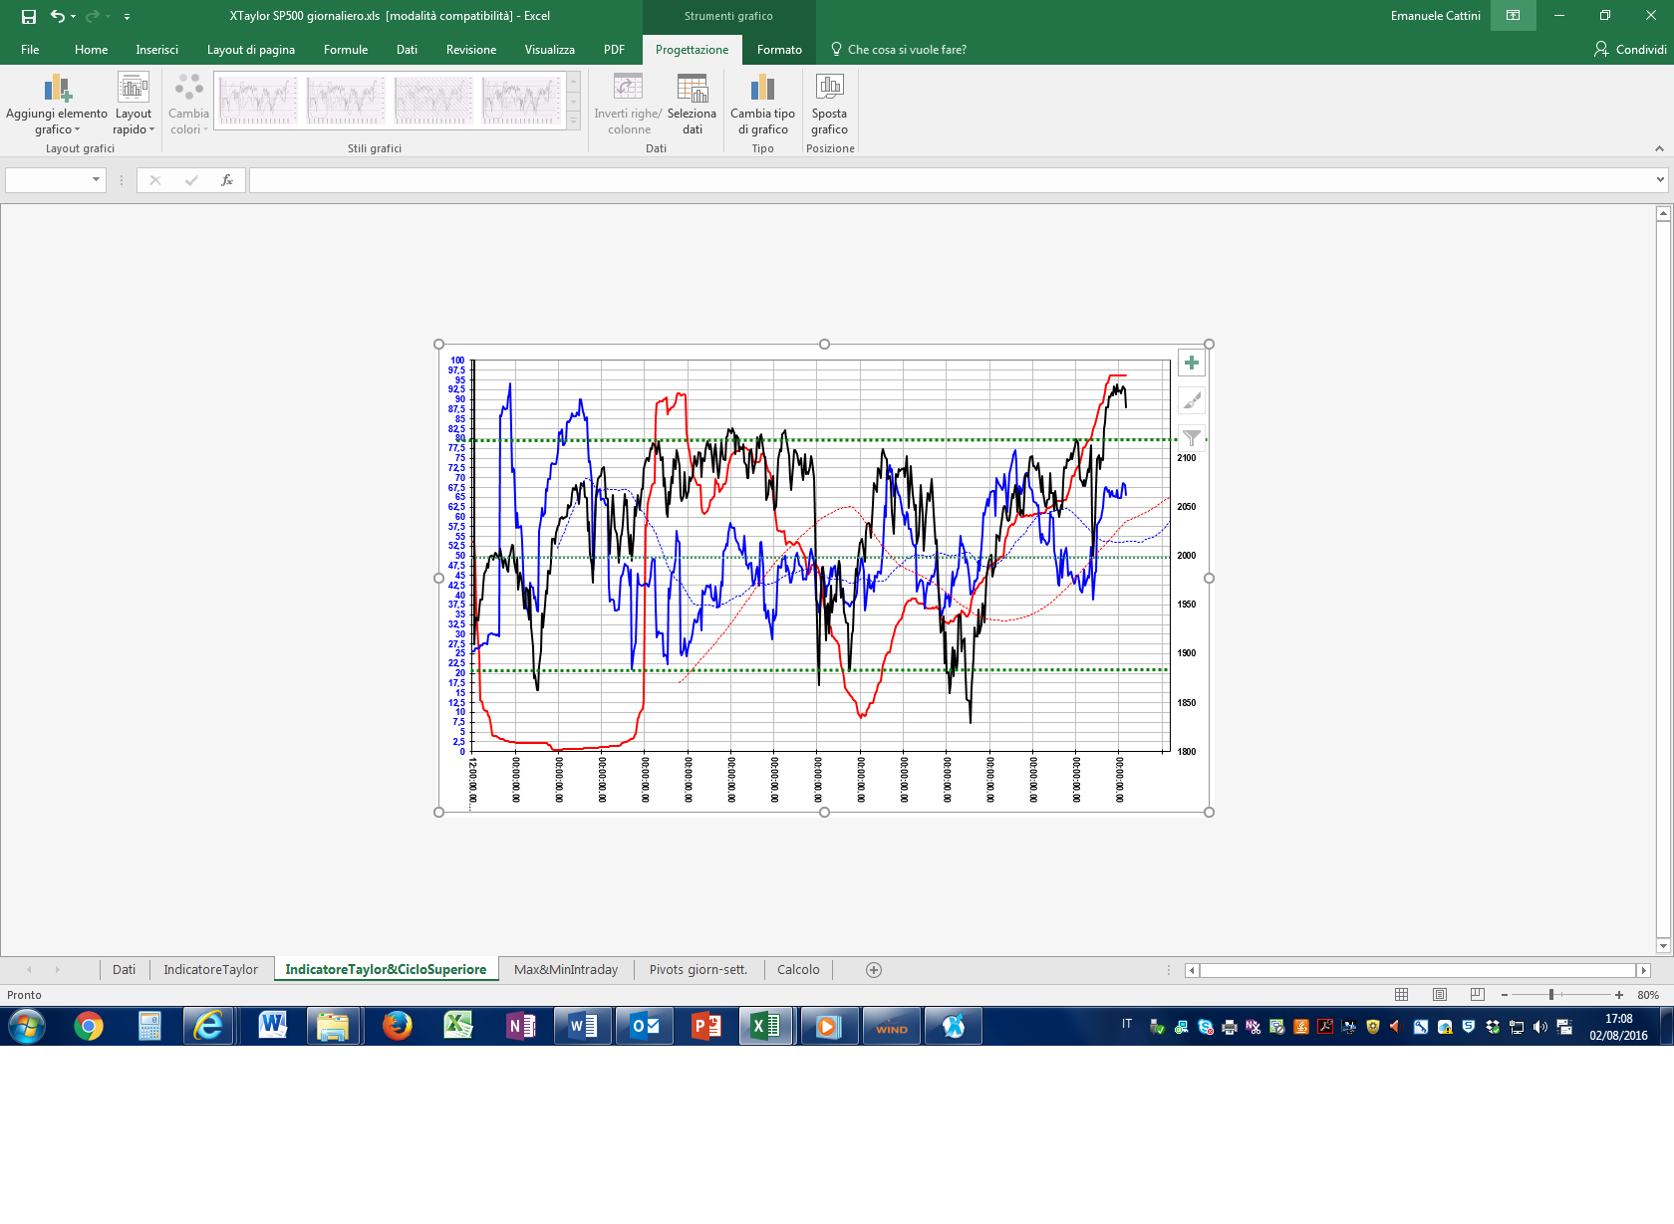Click the chart elements plus button
This screenshot has width=1674, height=1224.
1192,363
